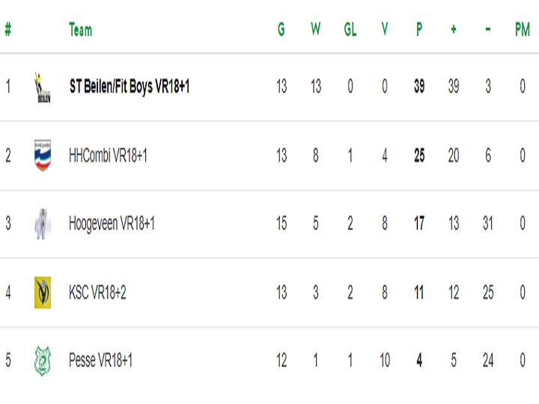The width and height of the screenshot is (539, 404).
Task: Click the ST Beilen club logo
Action: coord(43,88)
